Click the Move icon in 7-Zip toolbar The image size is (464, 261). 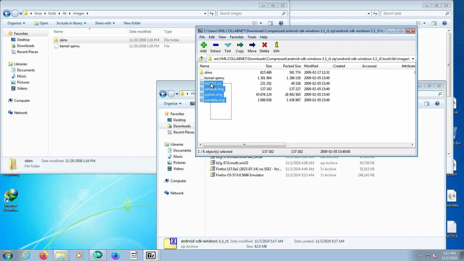[x=252, y=47]
